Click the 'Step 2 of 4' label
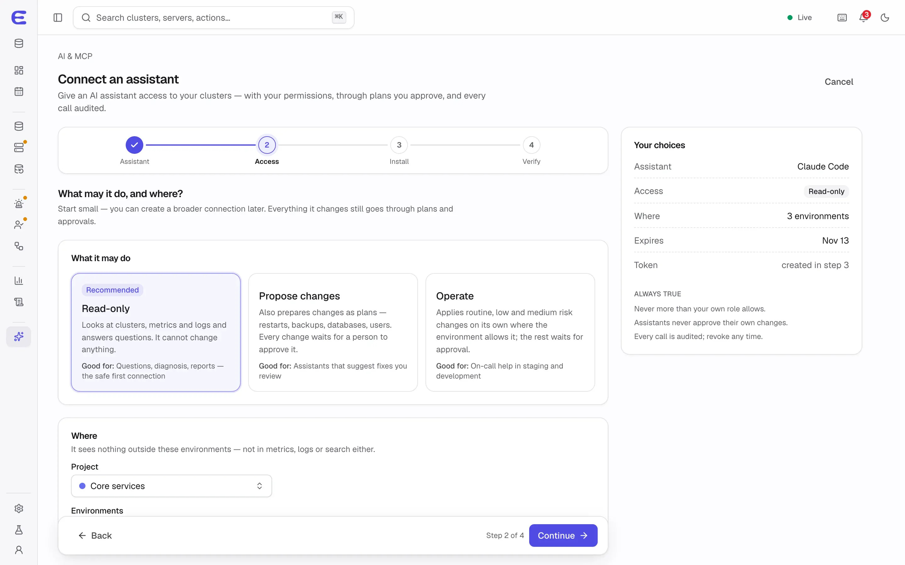 505,535
